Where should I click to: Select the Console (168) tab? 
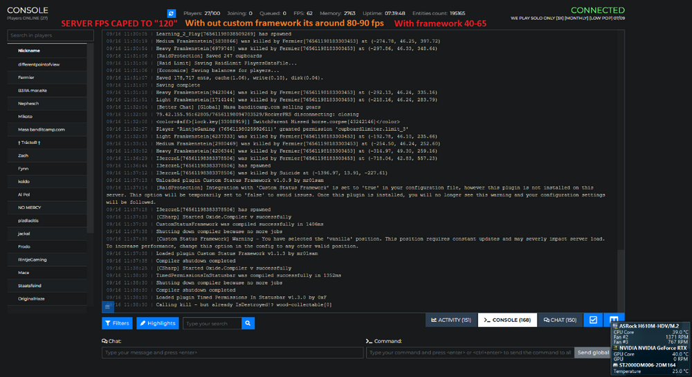click(506, 320)
